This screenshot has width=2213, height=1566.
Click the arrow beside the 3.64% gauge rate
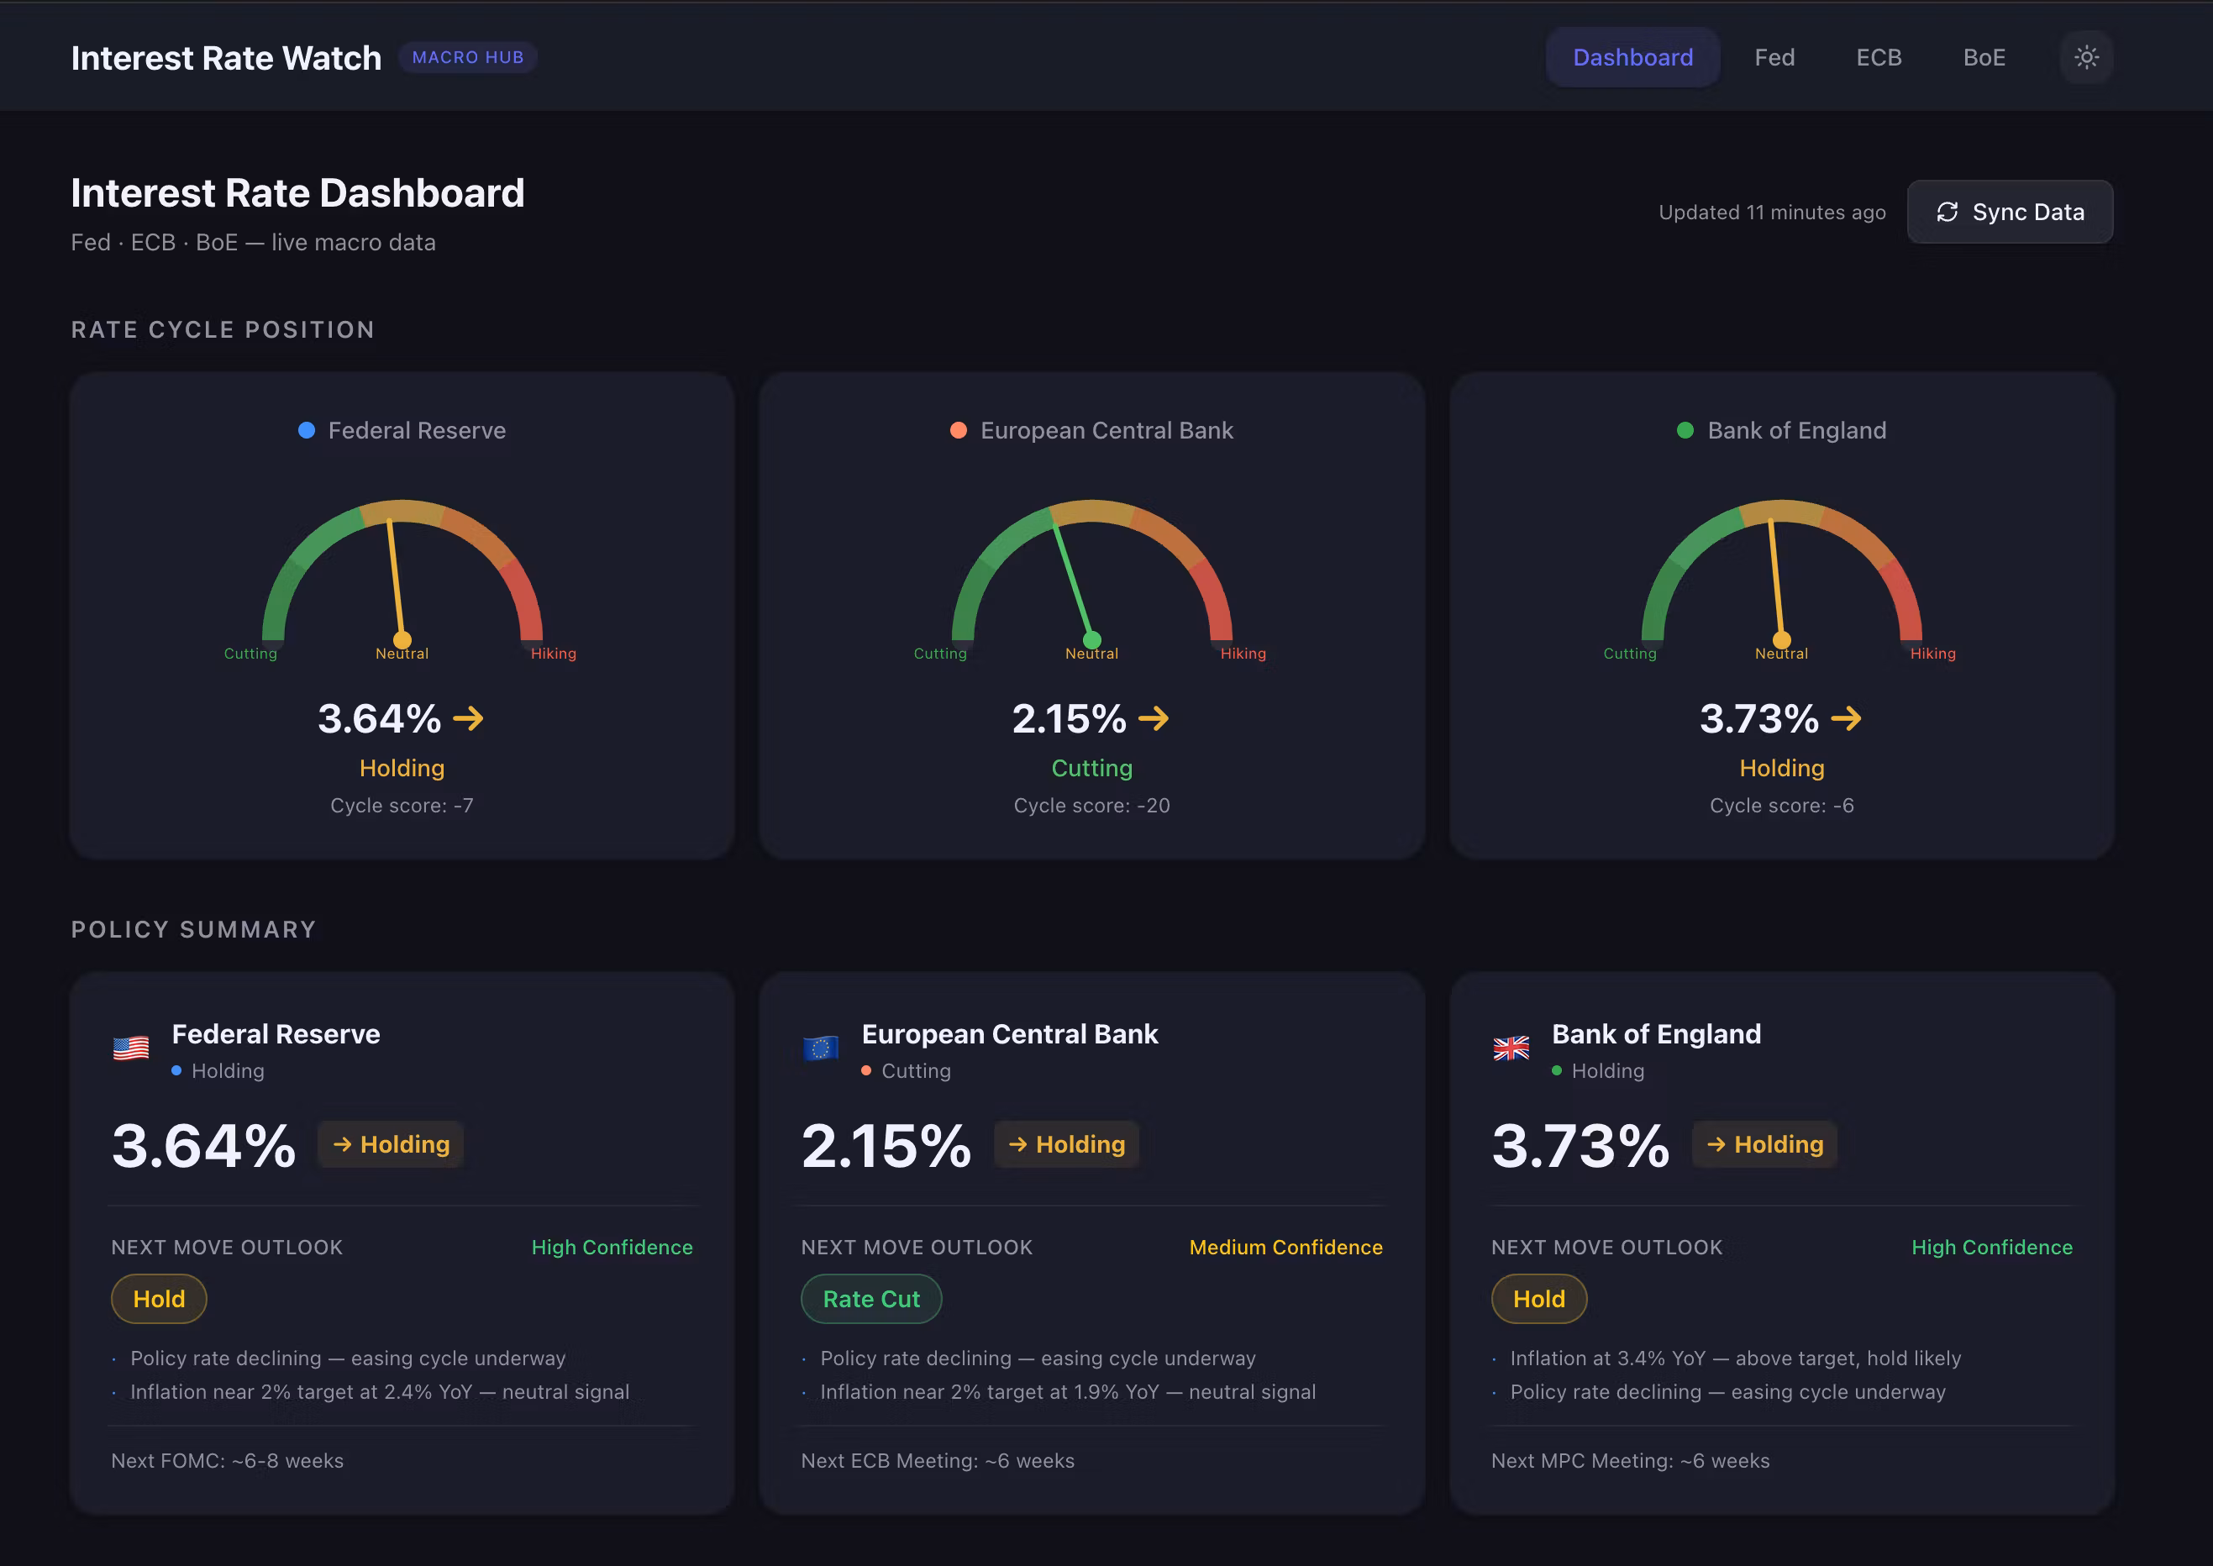tap(469, 718)
